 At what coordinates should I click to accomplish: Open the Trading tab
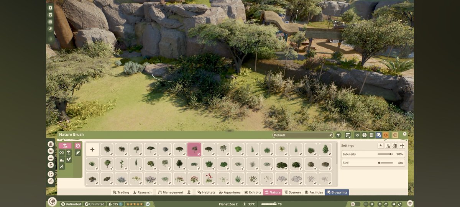coord(121,192)
